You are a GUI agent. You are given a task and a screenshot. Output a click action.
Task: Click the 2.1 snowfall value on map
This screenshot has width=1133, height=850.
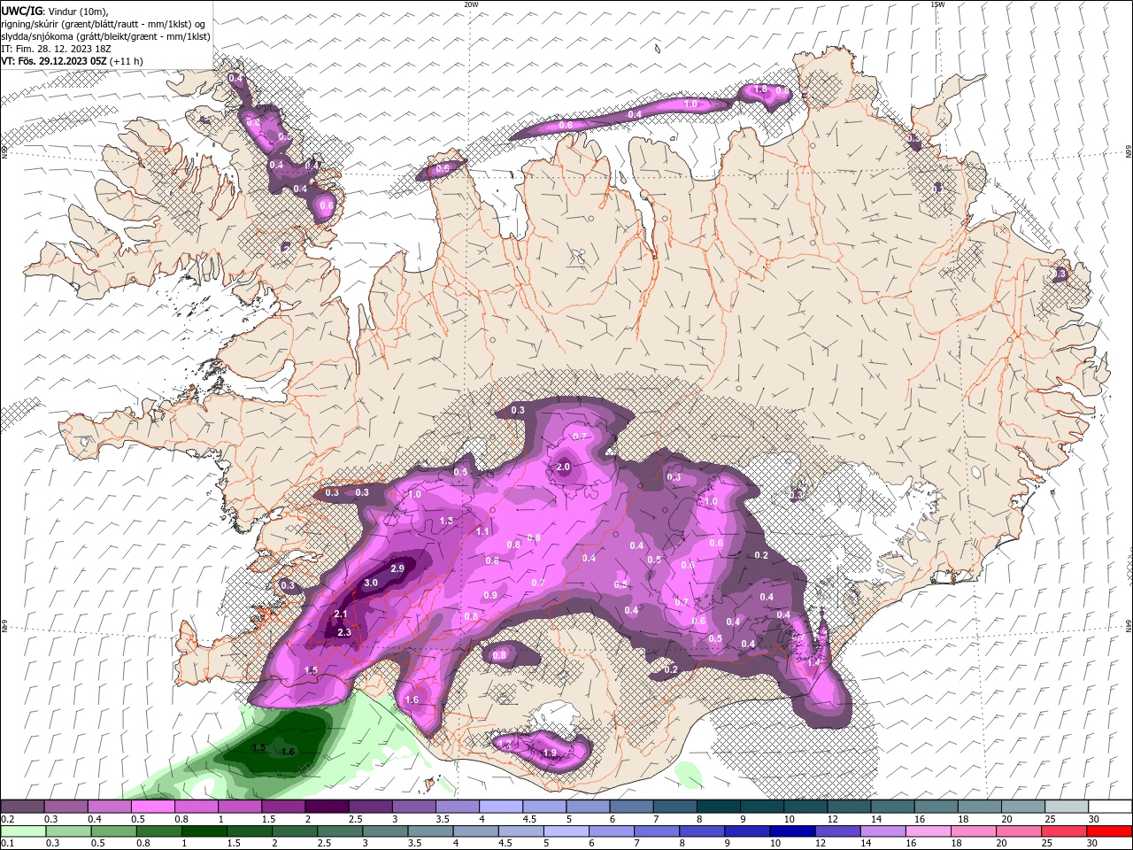(341, 614)
